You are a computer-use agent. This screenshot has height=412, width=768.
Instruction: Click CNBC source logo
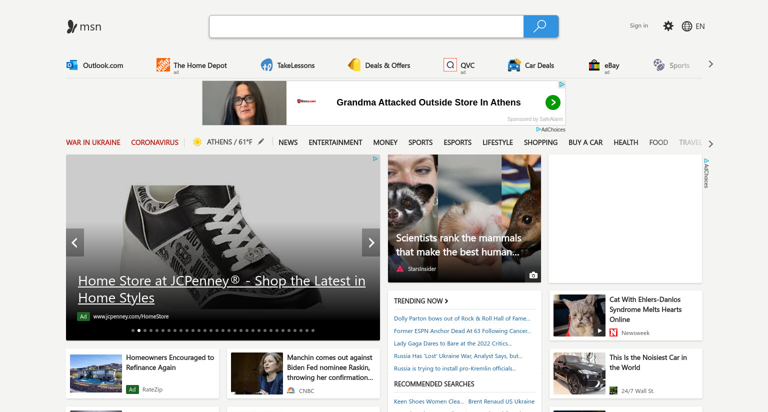291,390
